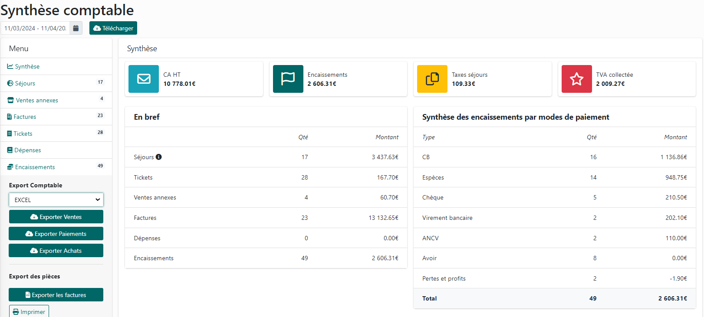
Task: Click Exporter Ventes button
Action: [56, 217]
